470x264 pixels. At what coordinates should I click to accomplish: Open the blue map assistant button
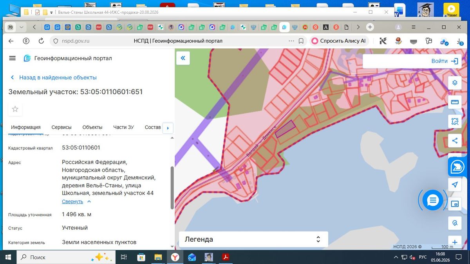[457, 168]
